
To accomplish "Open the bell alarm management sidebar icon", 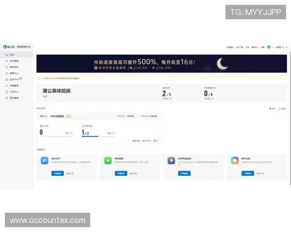I will coord(7,86).
